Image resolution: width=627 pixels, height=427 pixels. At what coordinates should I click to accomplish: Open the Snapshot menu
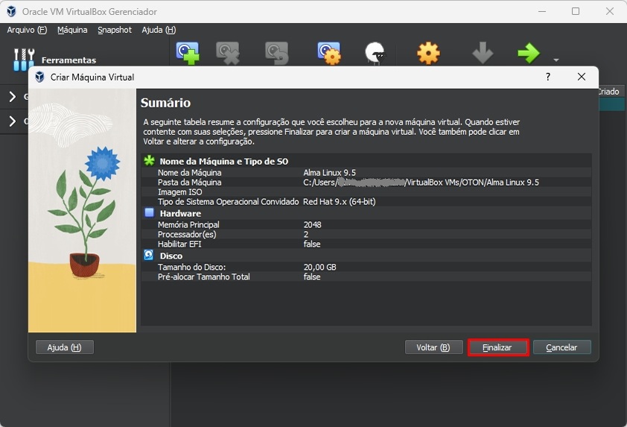pos(115,30)
